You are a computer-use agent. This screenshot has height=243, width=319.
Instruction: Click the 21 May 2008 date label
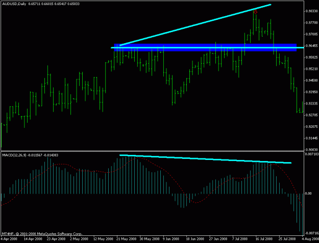click(x=127, y=239)
